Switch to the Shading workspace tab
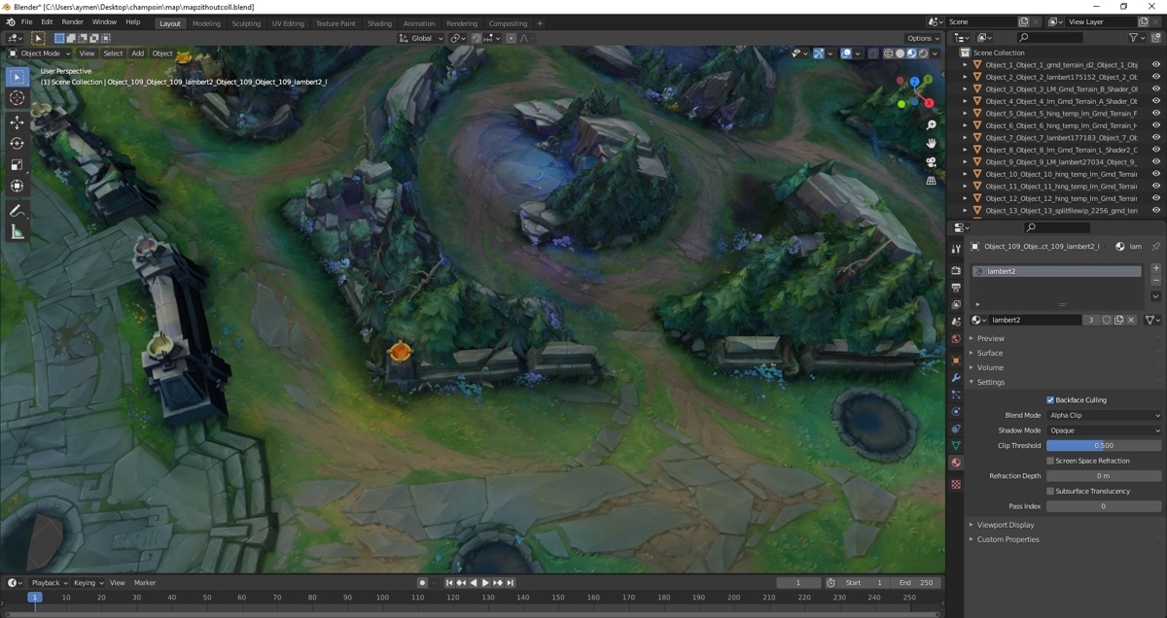The image size is (1167, 618). [x=379, y=22]
